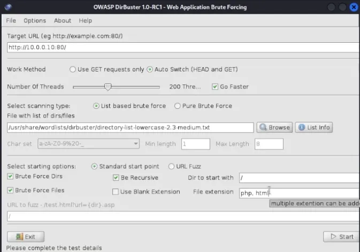Screen dimensions: 360x252
Task: Toggle the Go Faster checkbox
Action: [215, 86]
